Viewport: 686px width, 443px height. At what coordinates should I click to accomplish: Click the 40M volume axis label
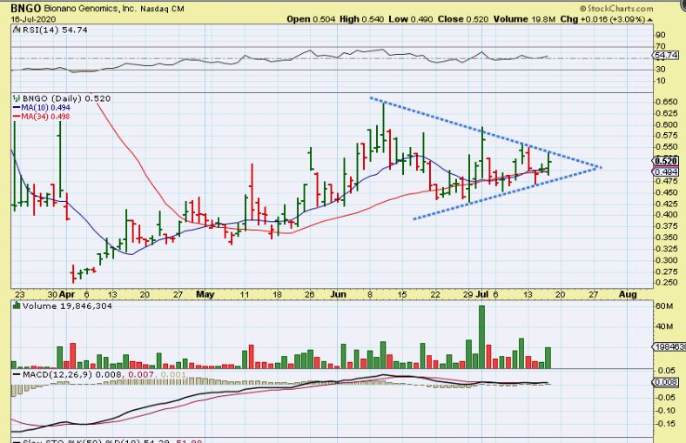[664, 326]
